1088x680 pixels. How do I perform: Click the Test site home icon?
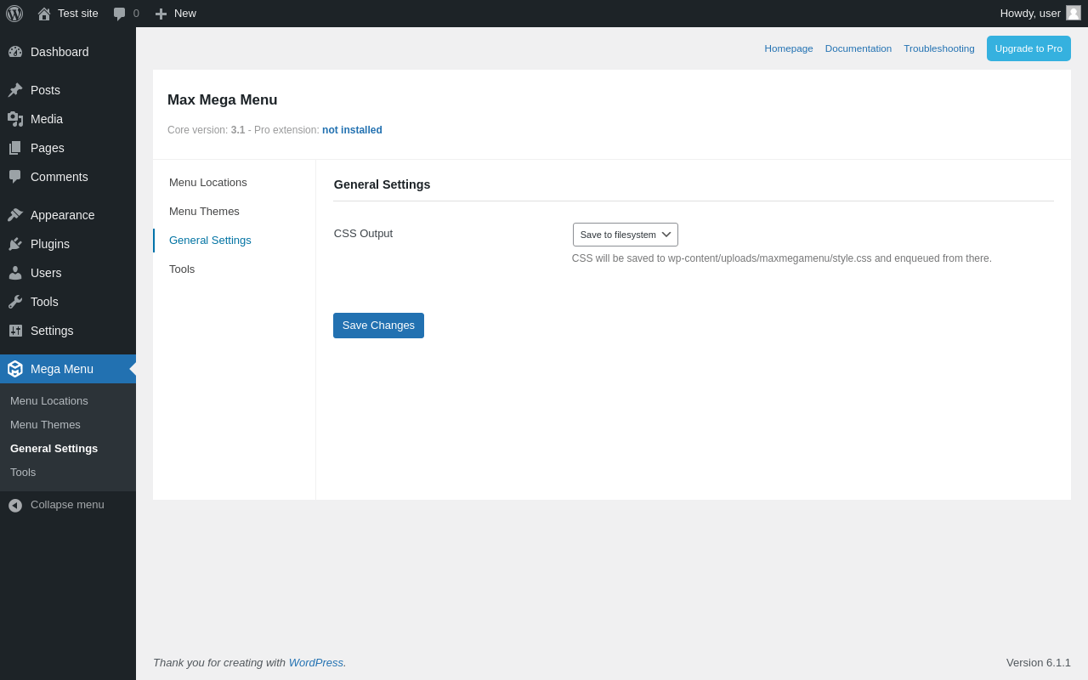click(44, 14)
